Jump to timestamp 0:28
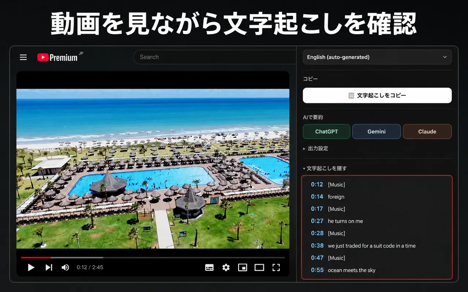 click(317, 233)
